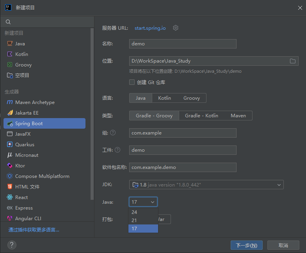Click the 组 group input field
306x253 pixels.
(183, 133)
